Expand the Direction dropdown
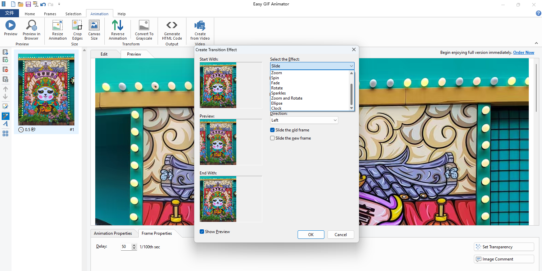The width and height of the screenshot is (542, 271). pos(335,120)
